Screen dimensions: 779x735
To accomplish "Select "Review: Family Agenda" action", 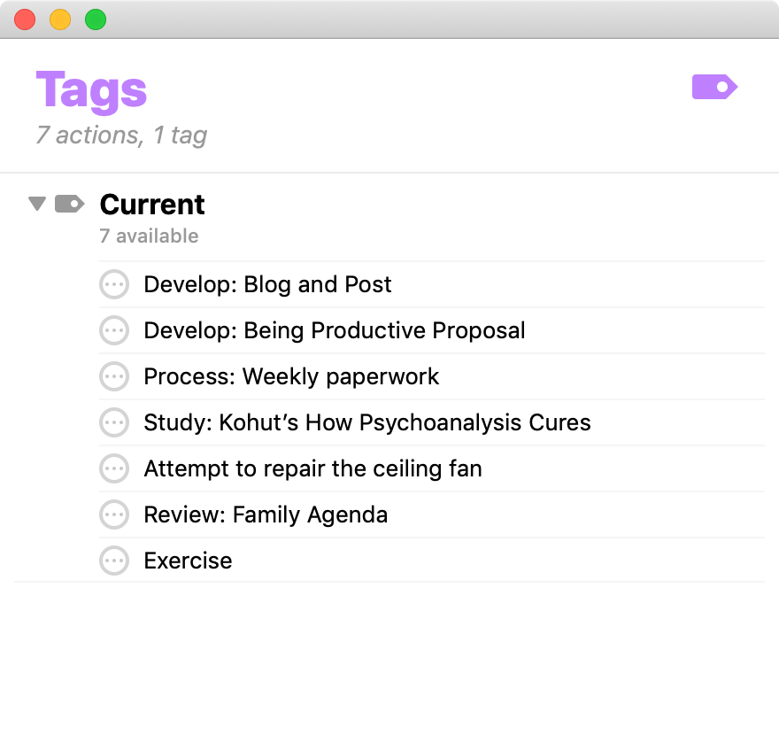I will tap(266, 514).
